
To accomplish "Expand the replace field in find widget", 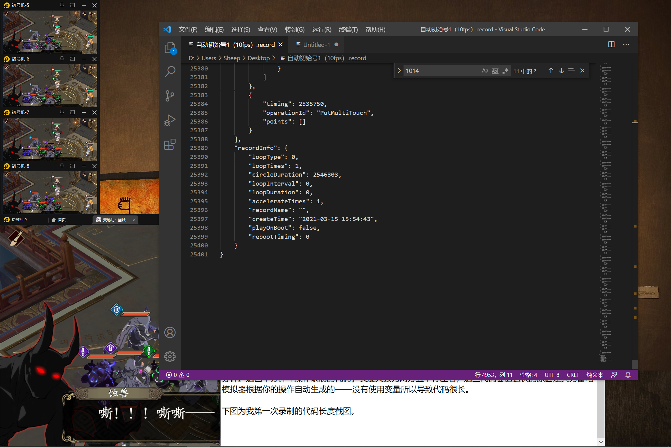I will [x=399, y=71].
